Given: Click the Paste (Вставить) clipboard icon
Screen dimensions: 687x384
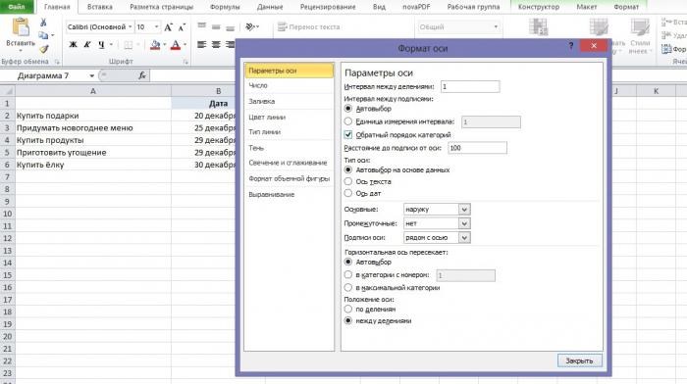Looking at the screenshot, I should [x=21, y=27].
